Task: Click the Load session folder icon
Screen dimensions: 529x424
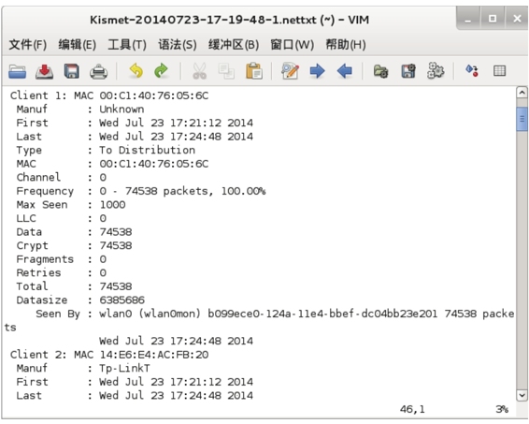Action: [381, 71]
